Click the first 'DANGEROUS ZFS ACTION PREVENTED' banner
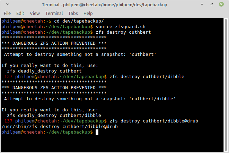This screenshot has height=153, width=229. [54, 43]
